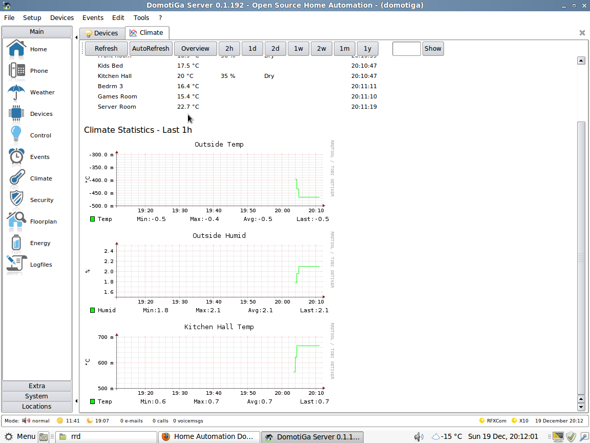Viewport: 590px width, 443px height.
Task: Open the Edit menu
Action: (x=118, y=18)
